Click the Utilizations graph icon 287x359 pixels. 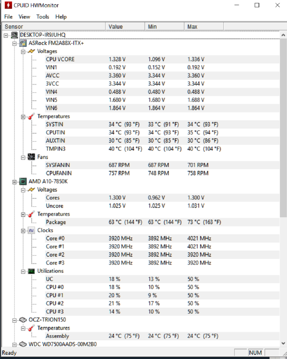click(x=31, y=271)
